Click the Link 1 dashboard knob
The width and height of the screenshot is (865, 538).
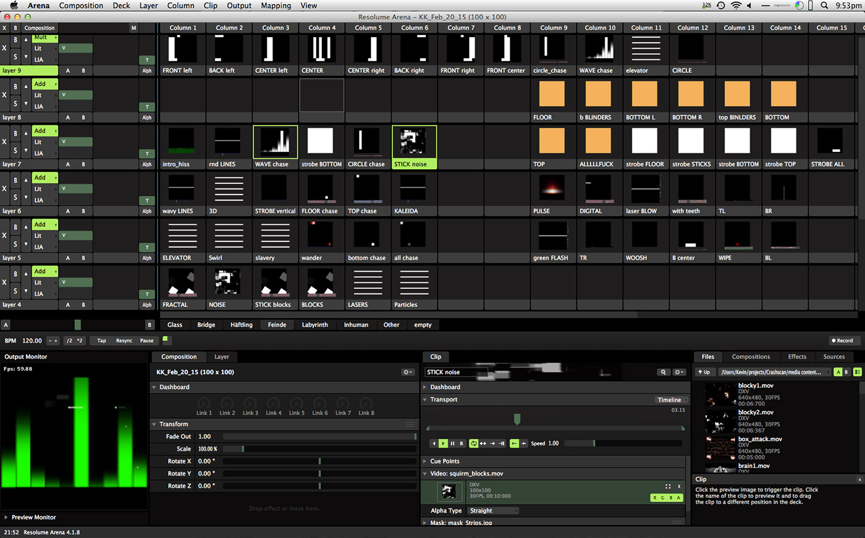pos(204,403)
